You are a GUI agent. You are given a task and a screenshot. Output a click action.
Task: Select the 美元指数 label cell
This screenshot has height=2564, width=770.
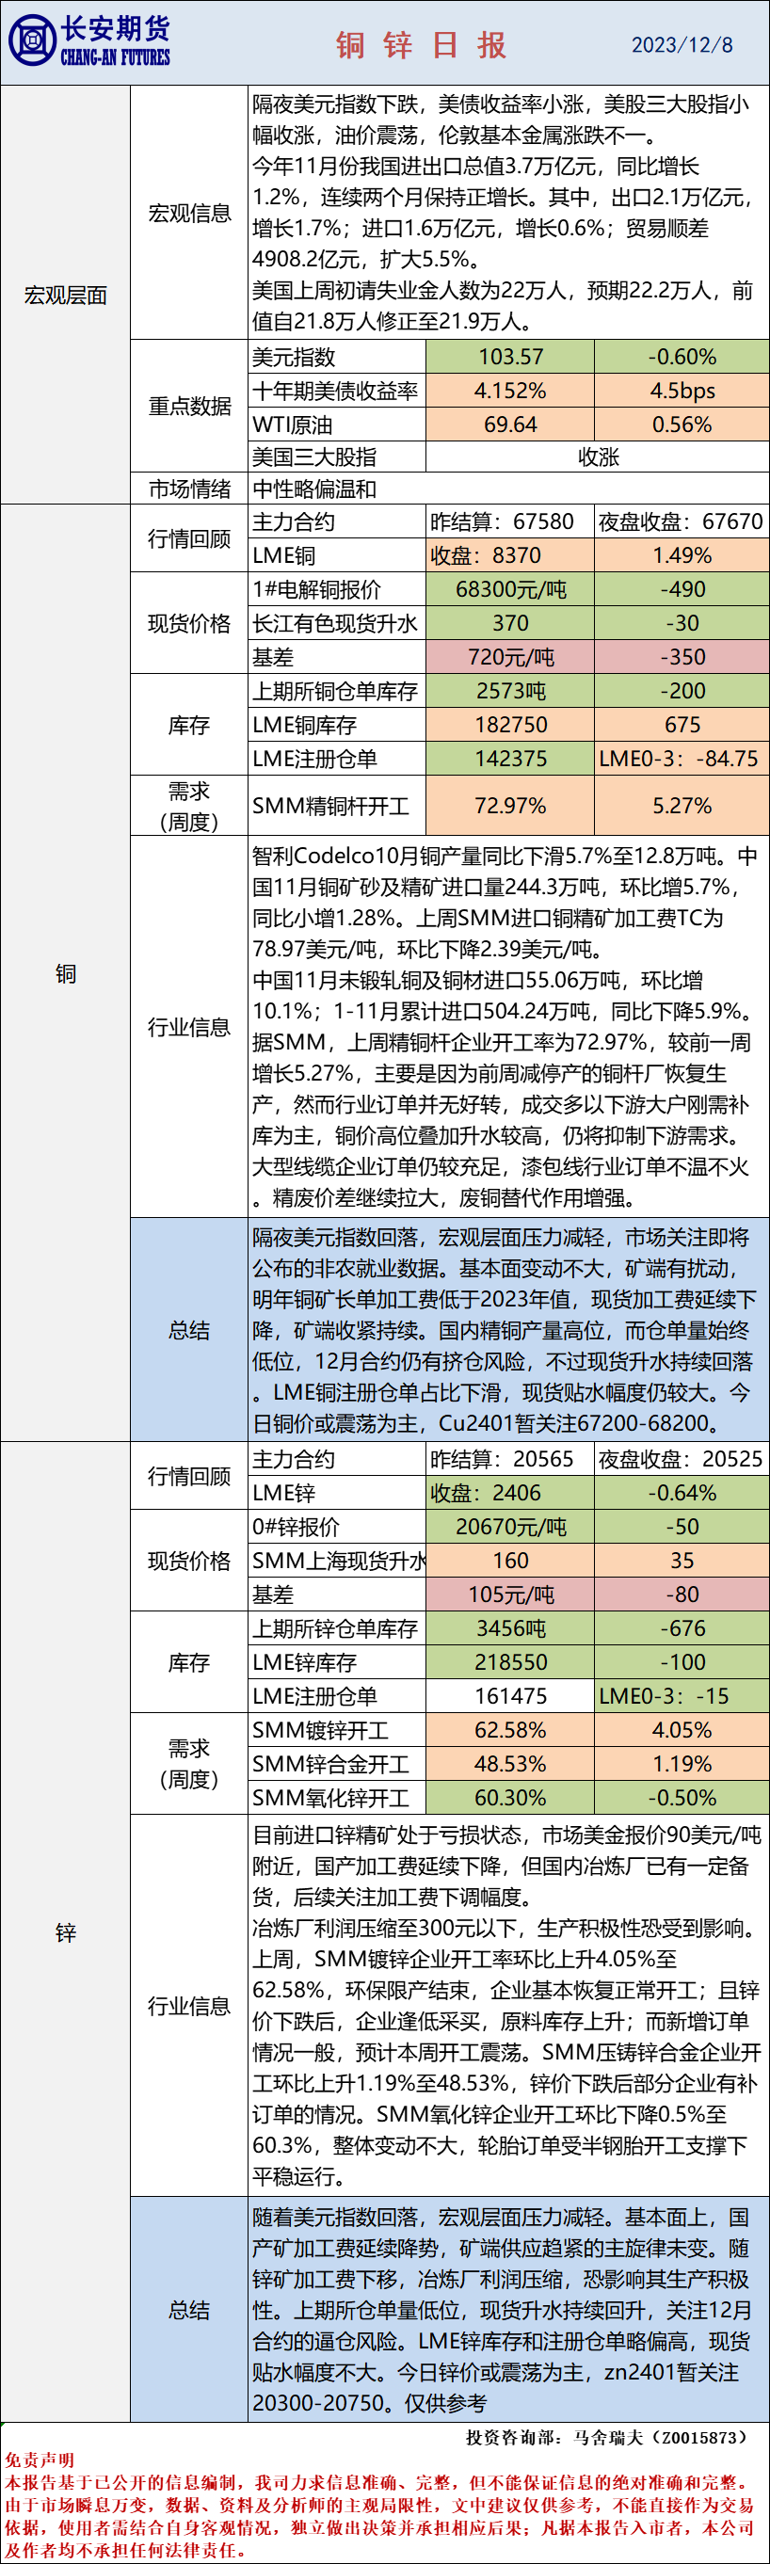337,357
